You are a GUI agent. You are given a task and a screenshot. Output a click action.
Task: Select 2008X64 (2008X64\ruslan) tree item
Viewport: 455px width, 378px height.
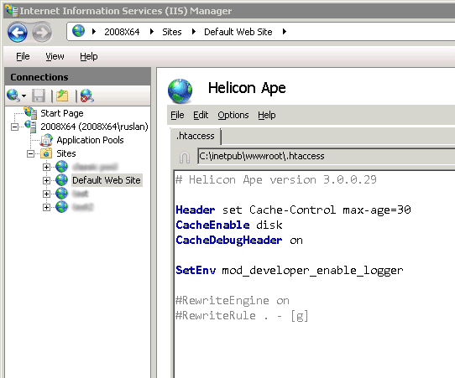click(x=94, y=127)
